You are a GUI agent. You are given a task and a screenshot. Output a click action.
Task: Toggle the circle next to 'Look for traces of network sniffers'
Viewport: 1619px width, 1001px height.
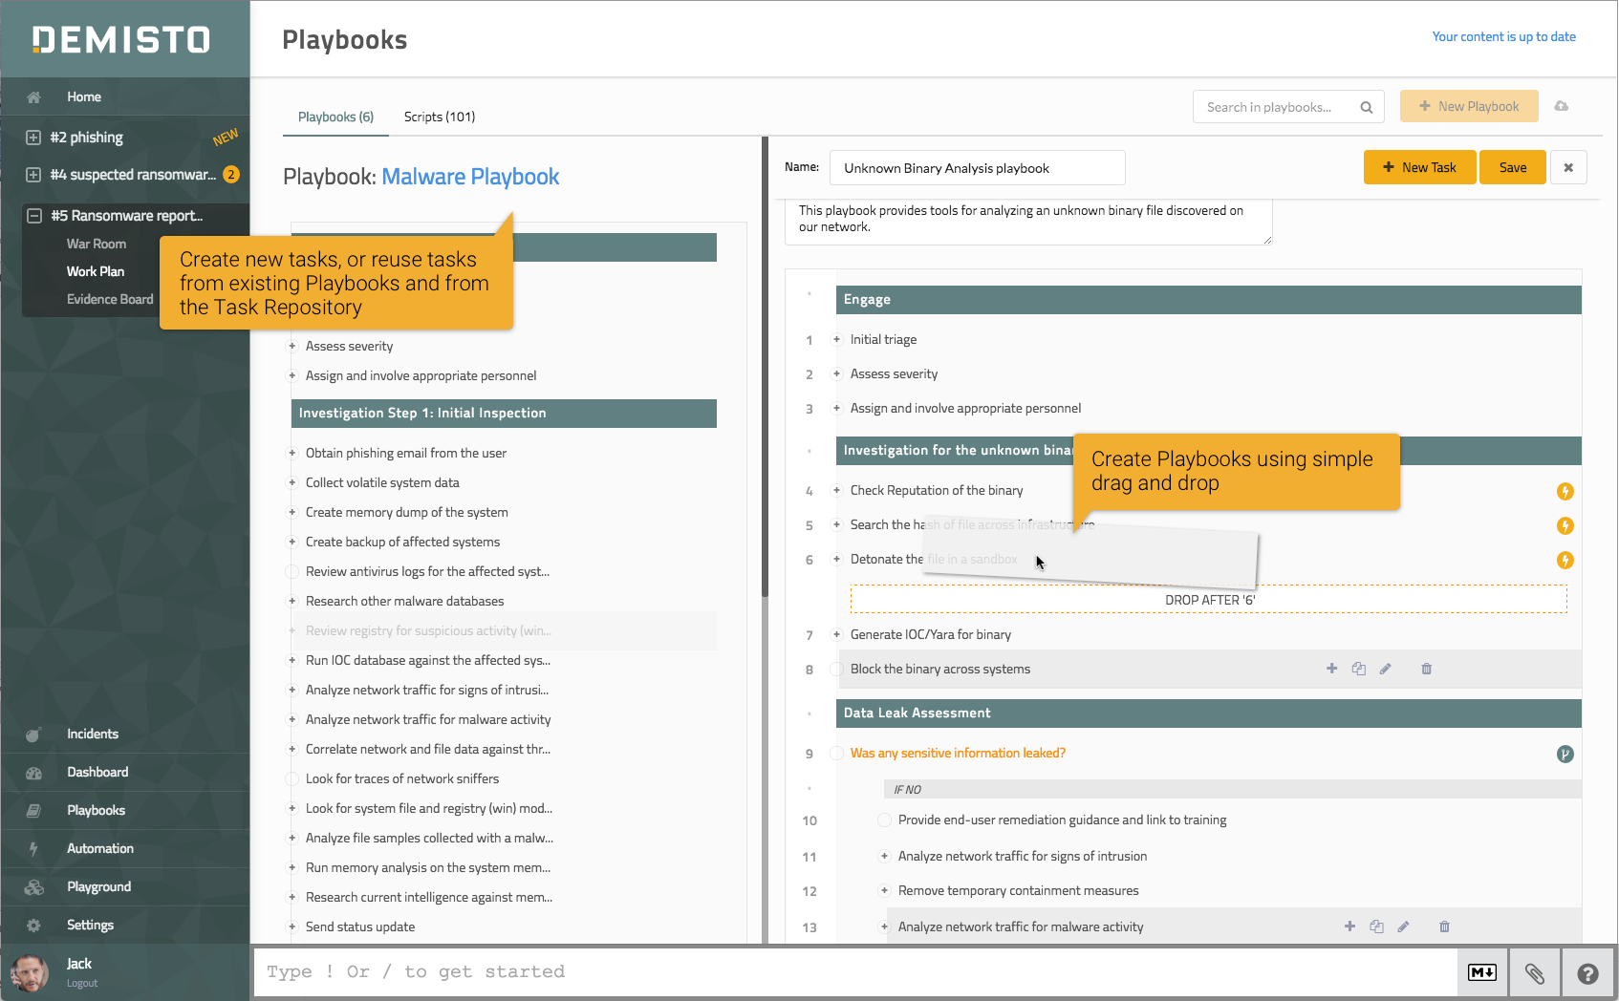[x=292, y=779]
